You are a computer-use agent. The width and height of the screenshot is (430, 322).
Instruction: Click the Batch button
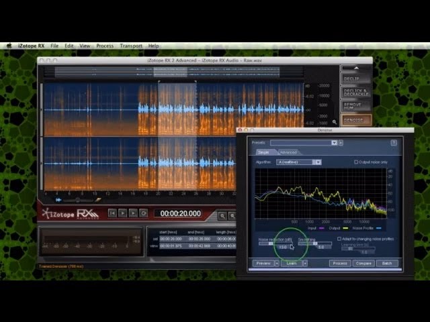click(x=387, y=263)
